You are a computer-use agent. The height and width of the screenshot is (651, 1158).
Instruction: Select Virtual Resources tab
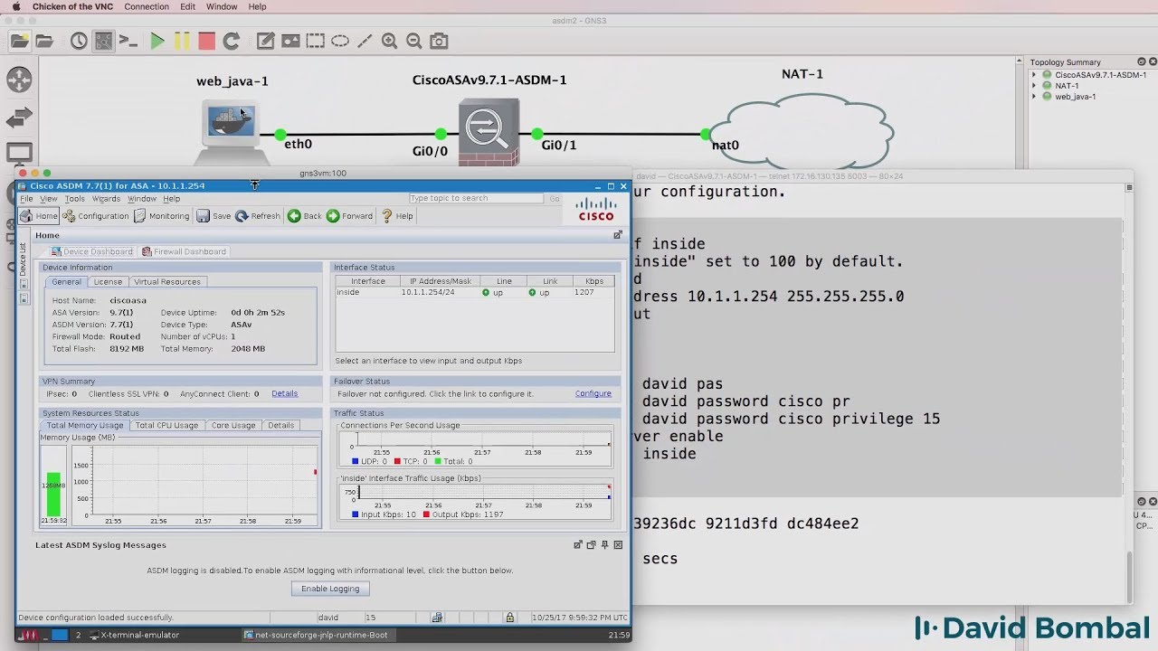coord(167,282)
